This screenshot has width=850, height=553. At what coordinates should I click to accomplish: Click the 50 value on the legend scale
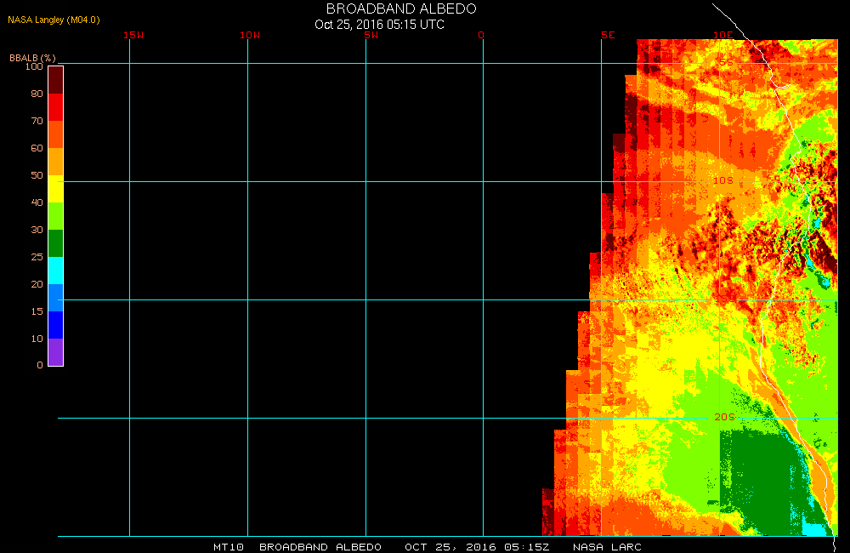(37, 175)
